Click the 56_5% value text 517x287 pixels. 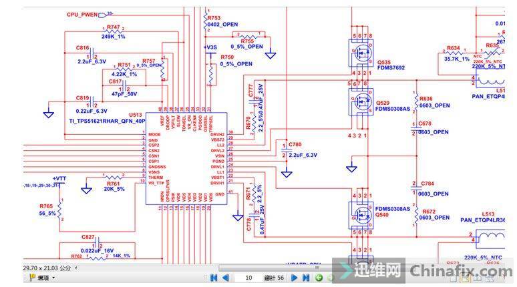pyautogui.click(x=47, y=213)
